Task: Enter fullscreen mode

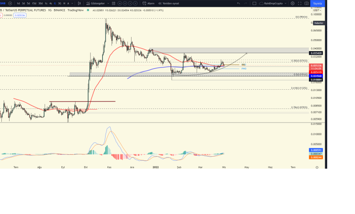Action: coord(299,3)
